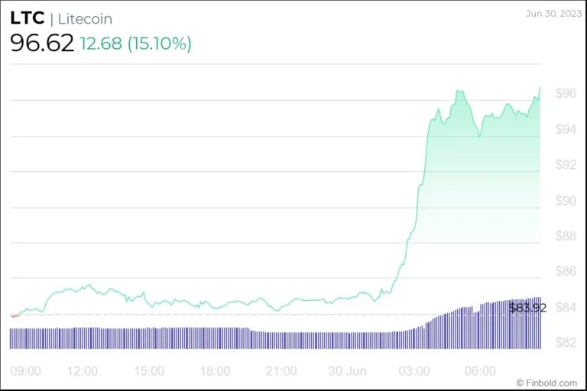
Task: Click the 03:00 time axis marker
Action: (413, 371)
